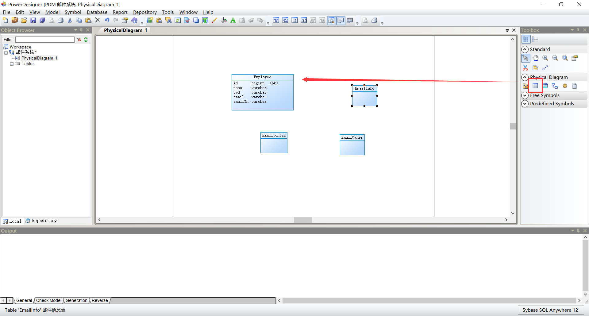Select the Note tool in Toolbox
Screen dimensions: 589x316
click(x=535, y=68)
